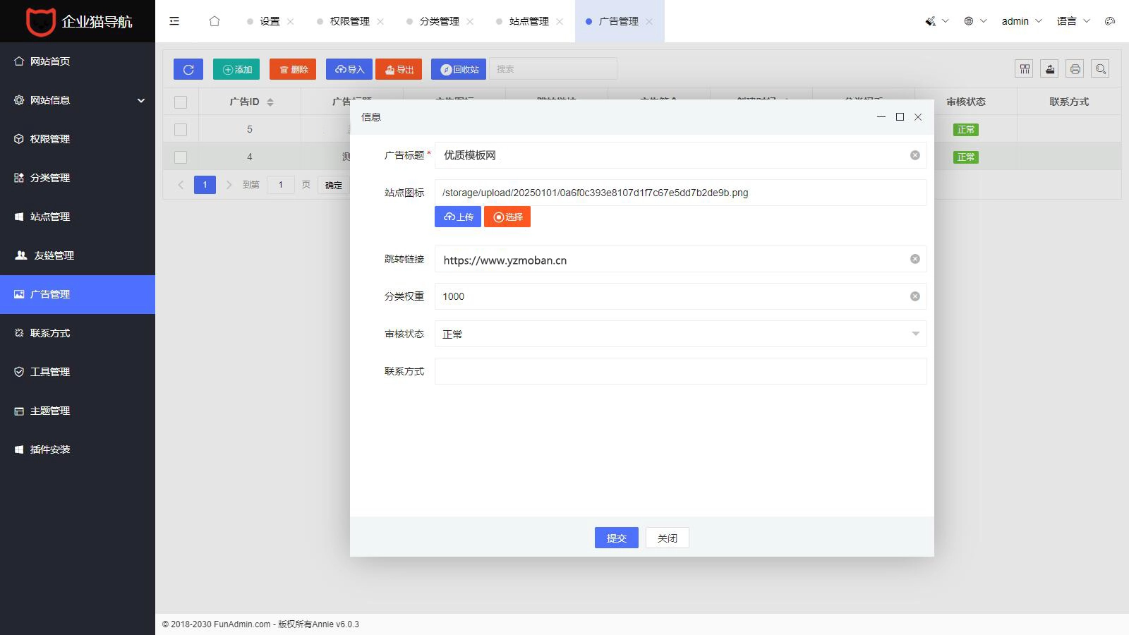Viewport: 1129px width, 635px height.
Task: Check the checkbox for ad ID 4
Action: [x=181, y=157]
